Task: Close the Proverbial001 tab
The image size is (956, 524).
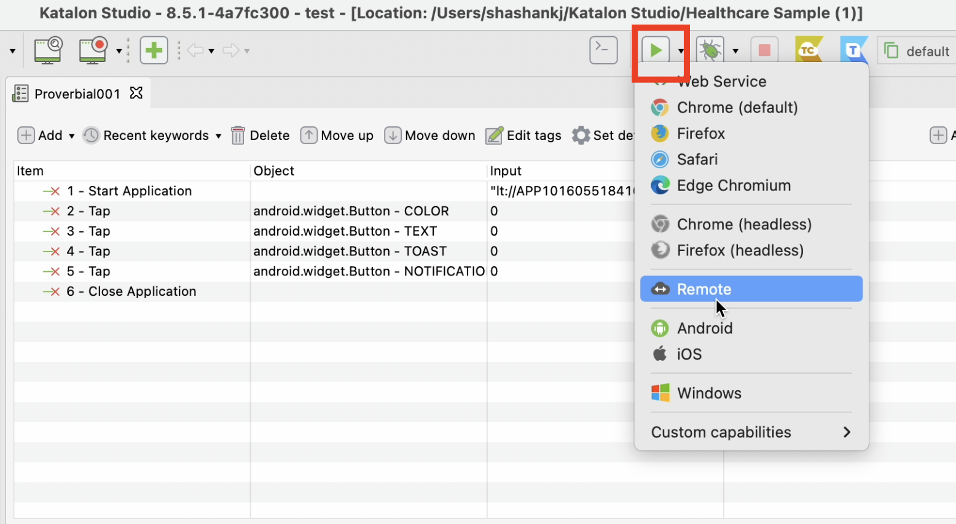Action: [136, 93]
